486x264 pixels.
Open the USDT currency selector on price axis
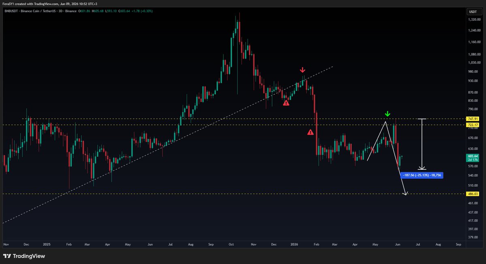pyautogui.click(x=473, y=12)
